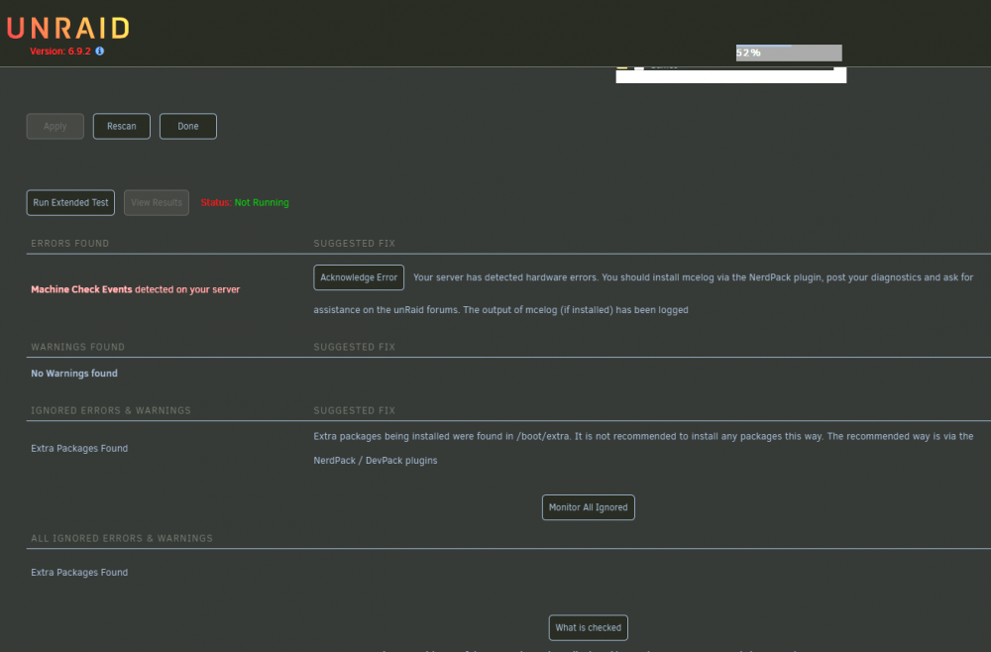This screenshot has height=652, width=991.
Task: Click the Ignored Errors & Warnings heading
Action: (111, 410)
